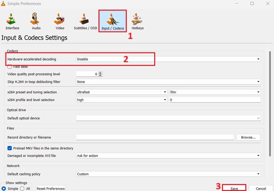The width and height of the screenshot is (274, 191).
Task: Open the Hotkeys preferences icon
Action: pyautogui.click(x=138, y=21)
